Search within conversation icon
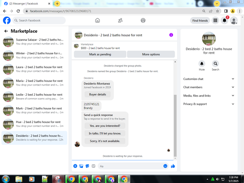Viewport: 244px width, 183px height. pos(215,63)
